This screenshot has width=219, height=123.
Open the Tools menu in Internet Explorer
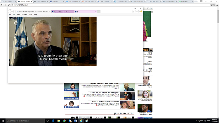tap(30, 14)
